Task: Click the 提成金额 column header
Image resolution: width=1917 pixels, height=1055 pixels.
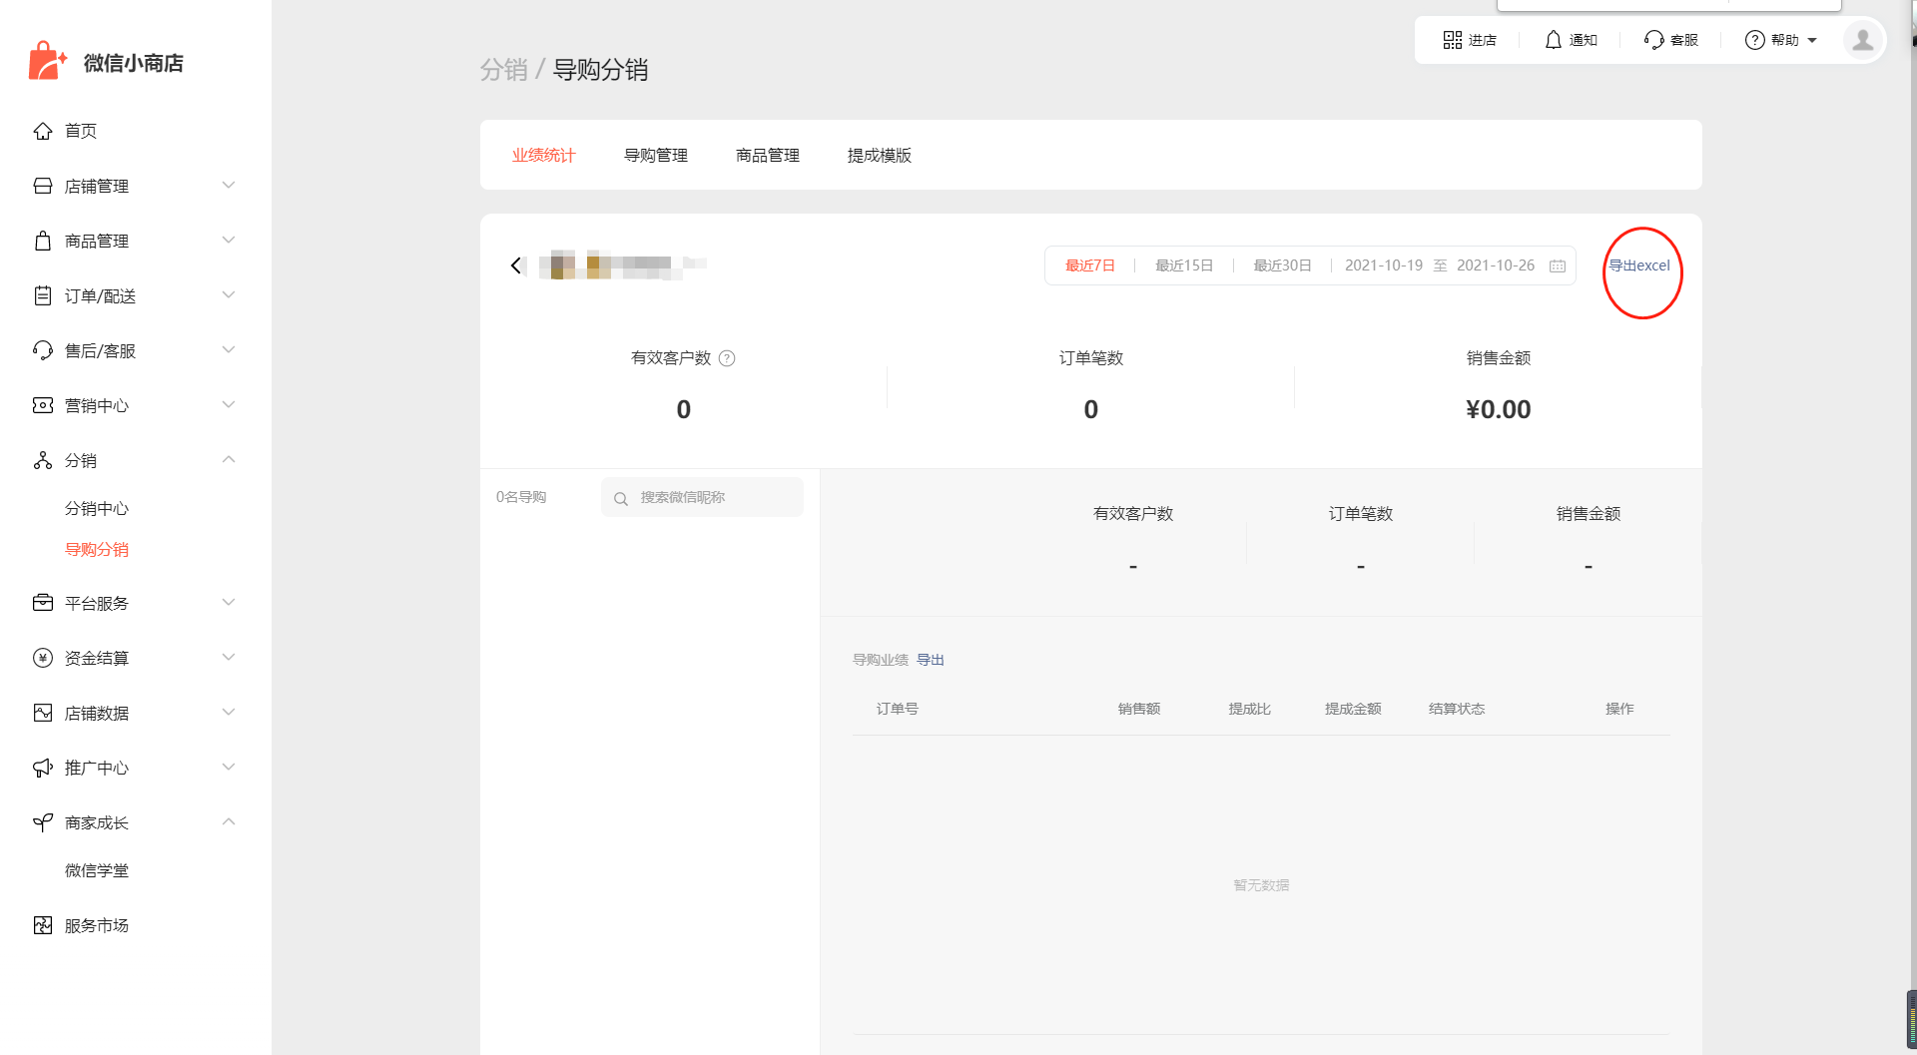Action: pyautogui.click(x=1353, y=709)
